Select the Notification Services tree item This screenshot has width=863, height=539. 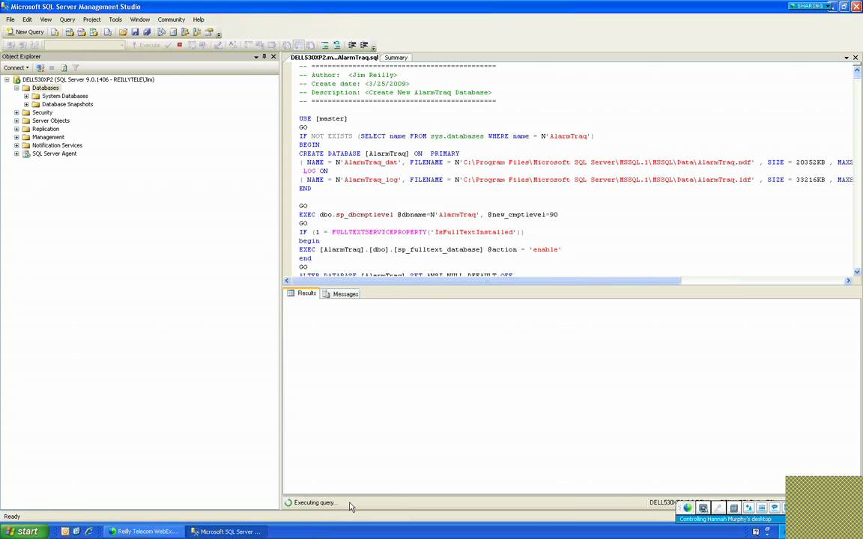coord(57,146)
